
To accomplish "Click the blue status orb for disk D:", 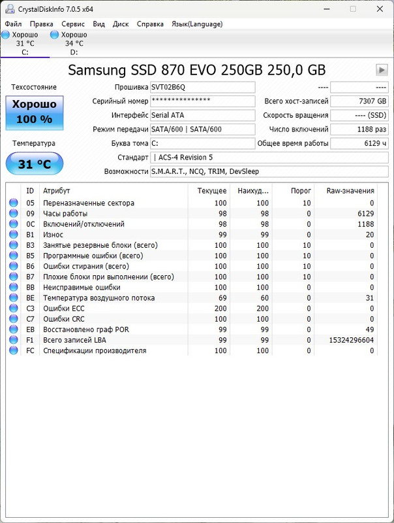I will pos(54,35).
